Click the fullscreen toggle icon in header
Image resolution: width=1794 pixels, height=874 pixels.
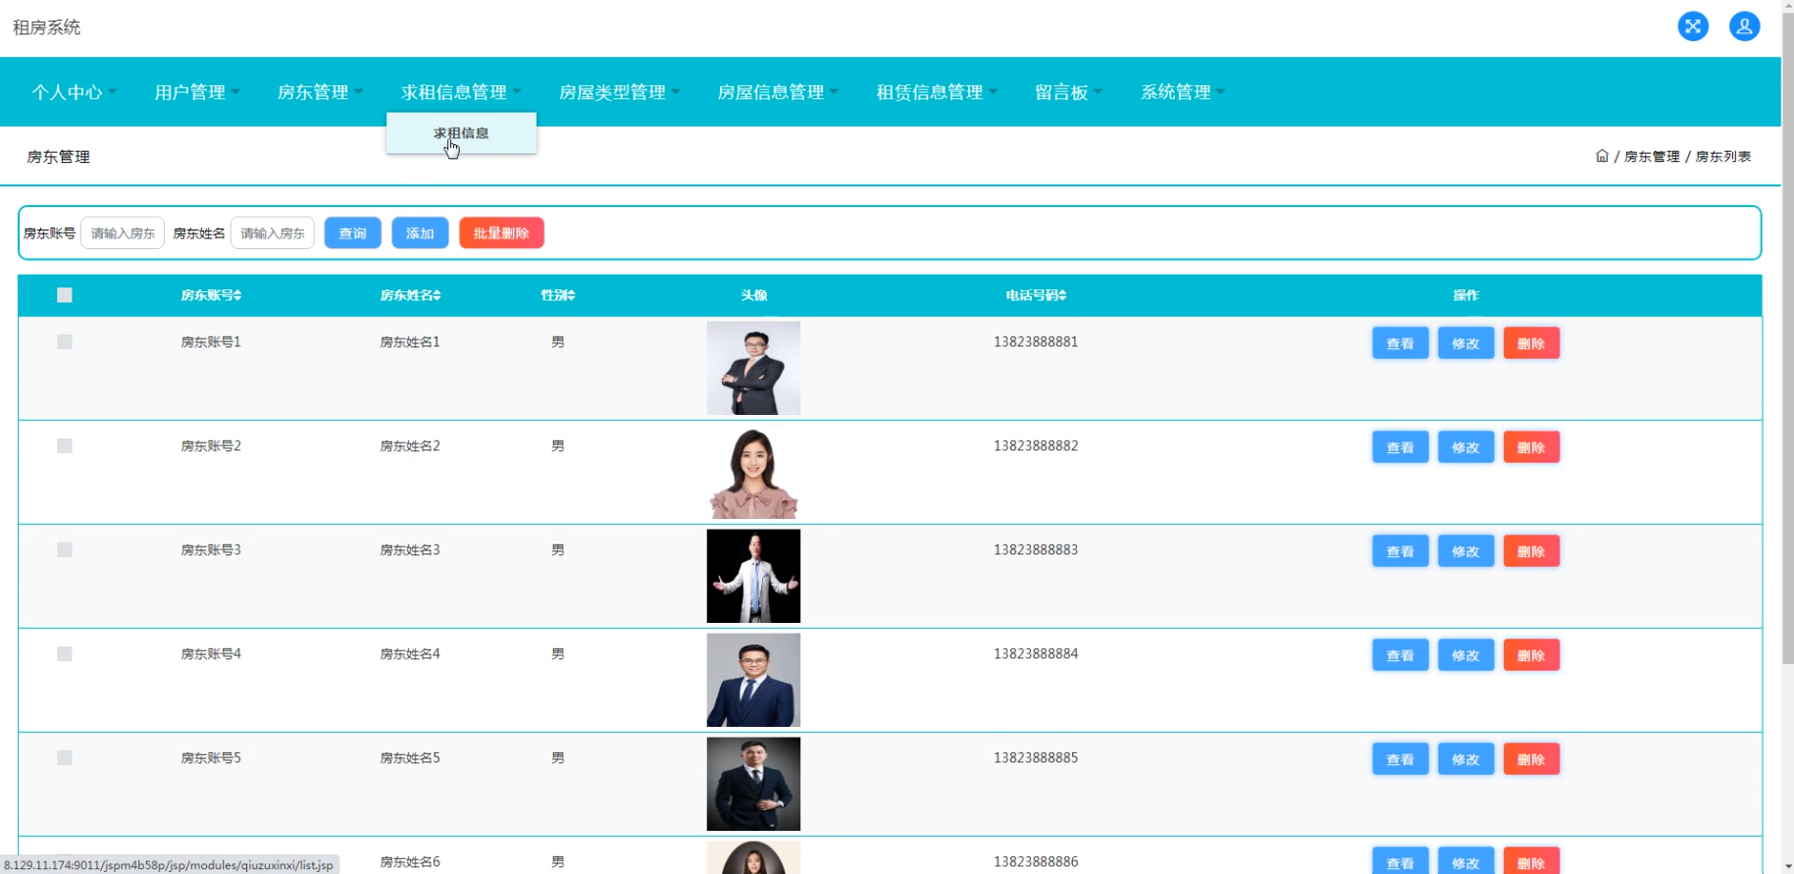coord(1693,26)
